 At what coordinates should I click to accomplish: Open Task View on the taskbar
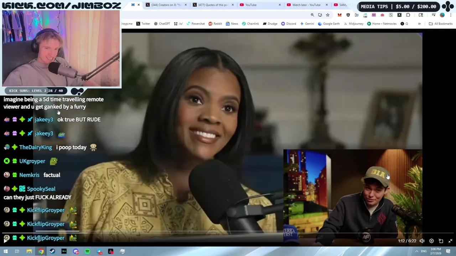pos(17,251)
